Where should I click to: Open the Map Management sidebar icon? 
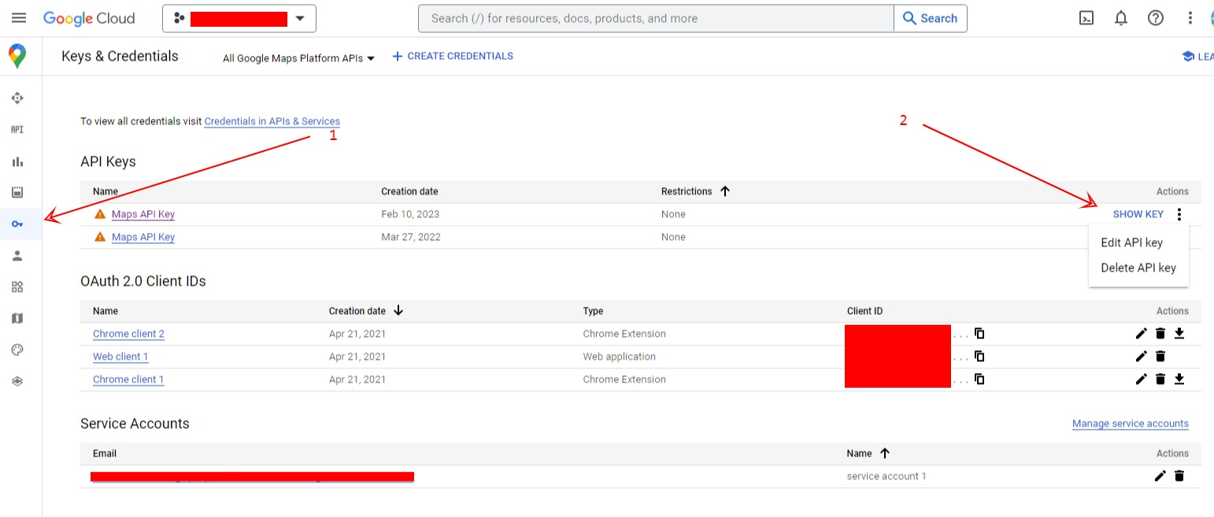click(17, 318)
